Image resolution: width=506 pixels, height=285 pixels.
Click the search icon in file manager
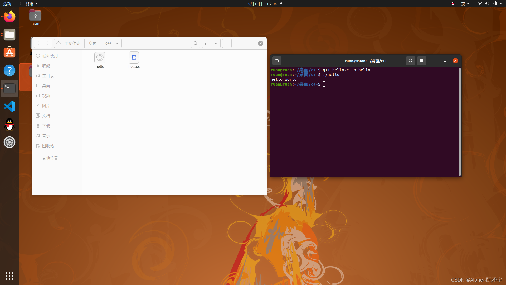pyautogui.click(x=195, y=43)
